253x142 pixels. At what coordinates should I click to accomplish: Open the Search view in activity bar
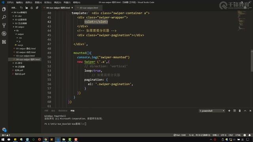(4, 17)
